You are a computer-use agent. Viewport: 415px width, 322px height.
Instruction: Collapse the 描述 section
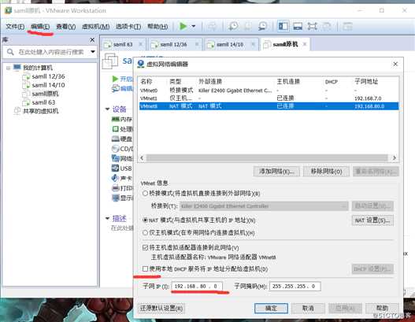(107, 219)
